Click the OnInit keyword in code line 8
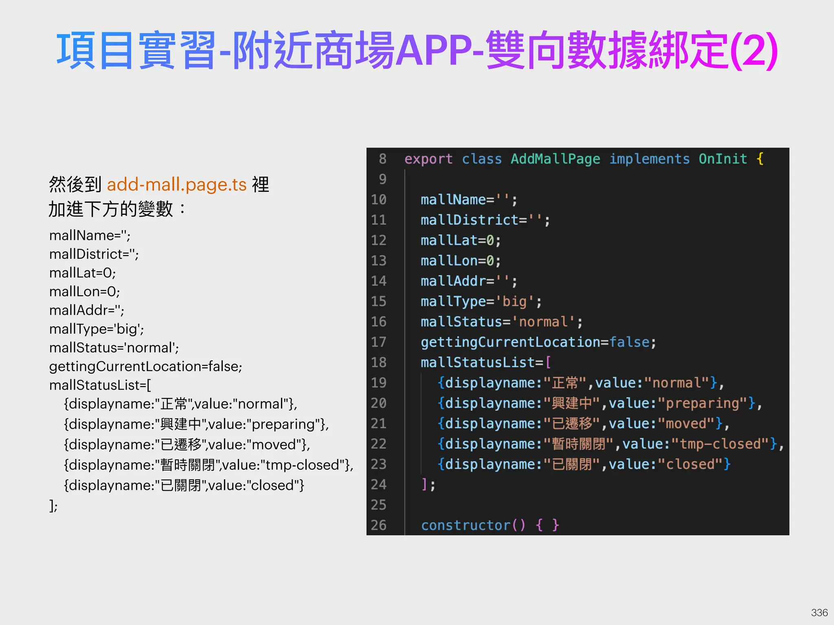 tap(723, 159)
